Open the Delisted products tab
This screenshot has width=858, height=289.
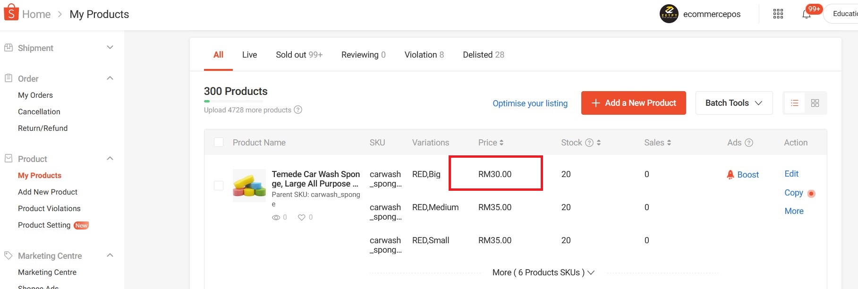click(483, 55)
